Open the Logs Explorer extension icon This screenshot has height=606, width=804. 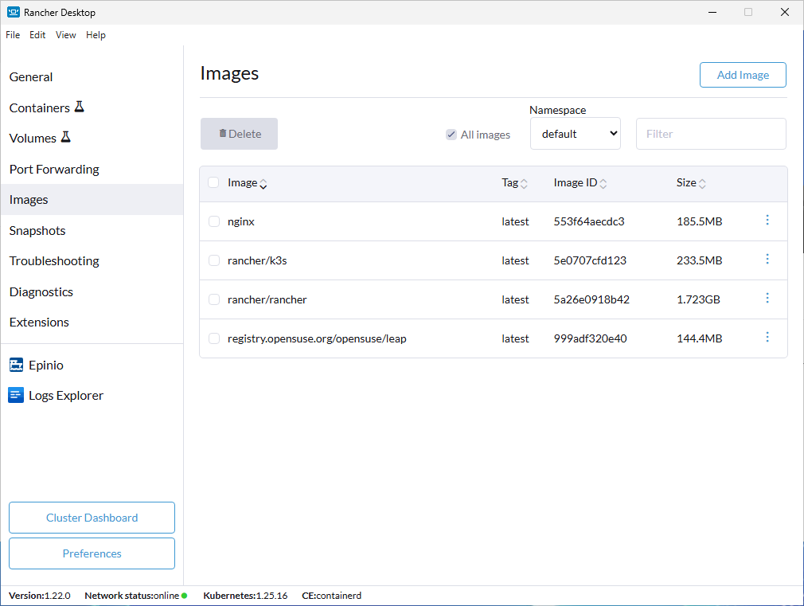click(x=16, y=395)
